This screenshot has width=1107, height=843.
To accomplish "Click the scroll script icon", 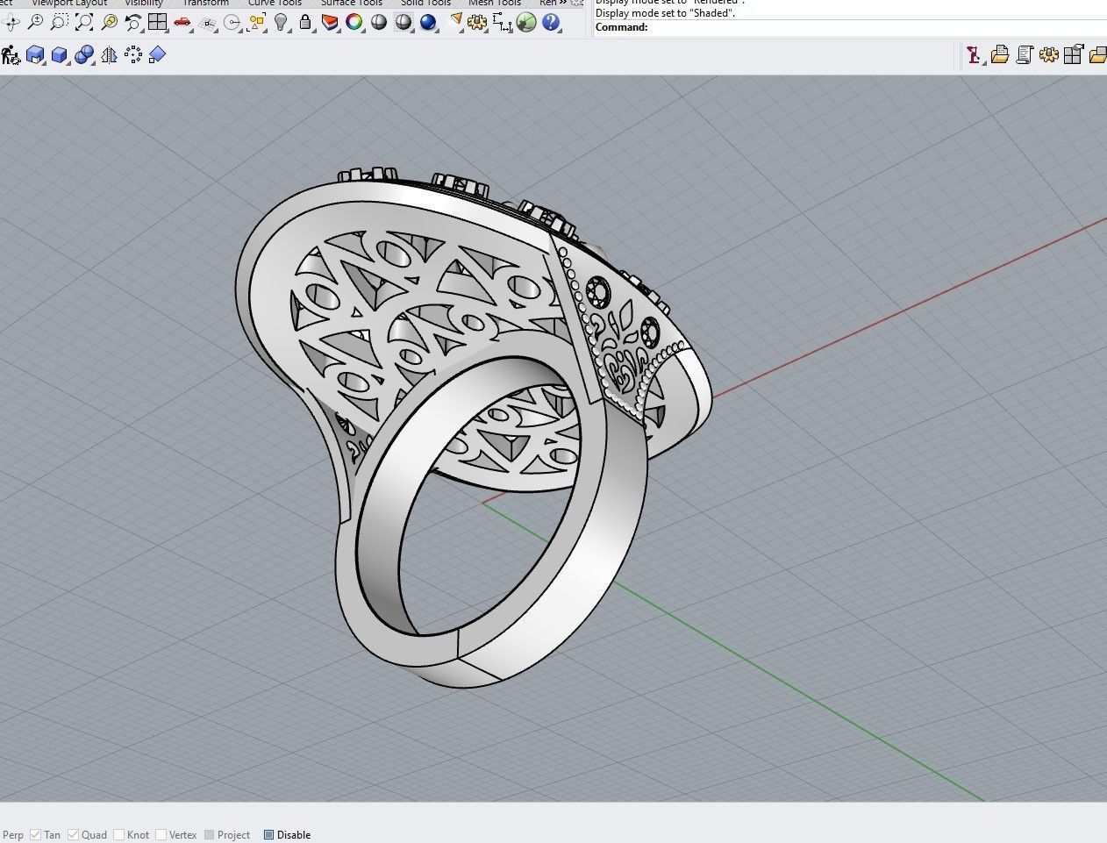I will 1024,55.
